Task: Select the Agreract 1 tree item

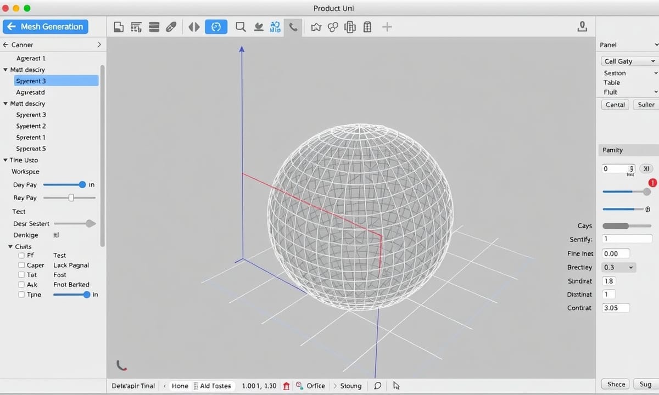Action: pos(31,58)
